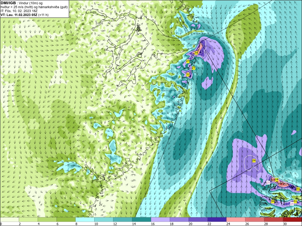
Task: Select the 12–14 m/s teal legend swatch
Action: pos(123,220)
